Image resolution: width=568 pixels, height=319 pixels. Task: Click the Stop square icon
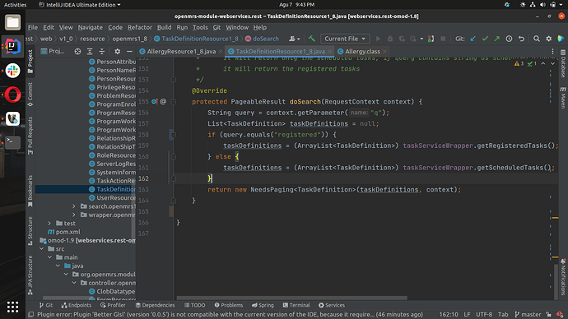pyautogui.click(x=443, y=39)
